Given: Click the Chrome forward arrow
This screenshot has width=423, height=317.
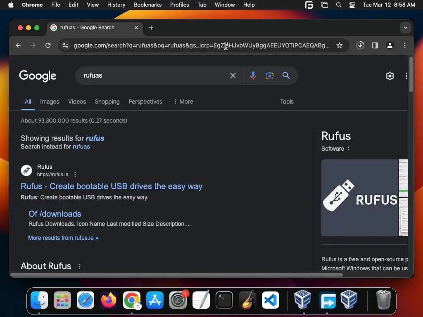Looking at the screenshot, I should click(x=33, y=45).
